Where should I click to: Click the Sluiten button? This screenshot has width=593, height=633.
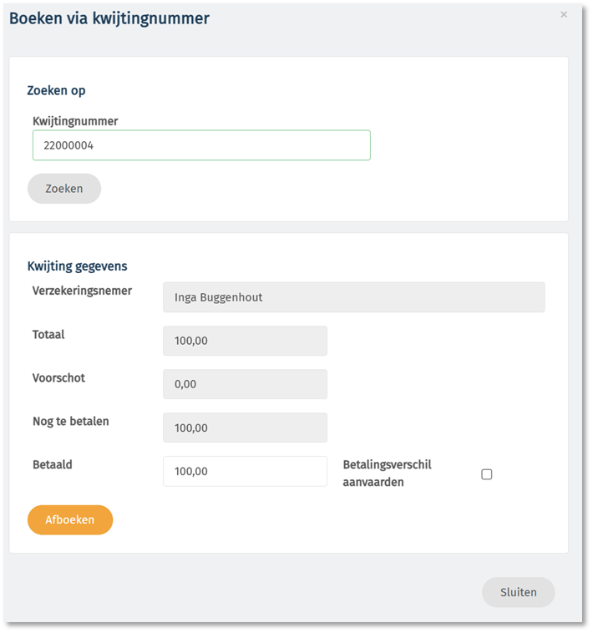[x=519, y=592]
